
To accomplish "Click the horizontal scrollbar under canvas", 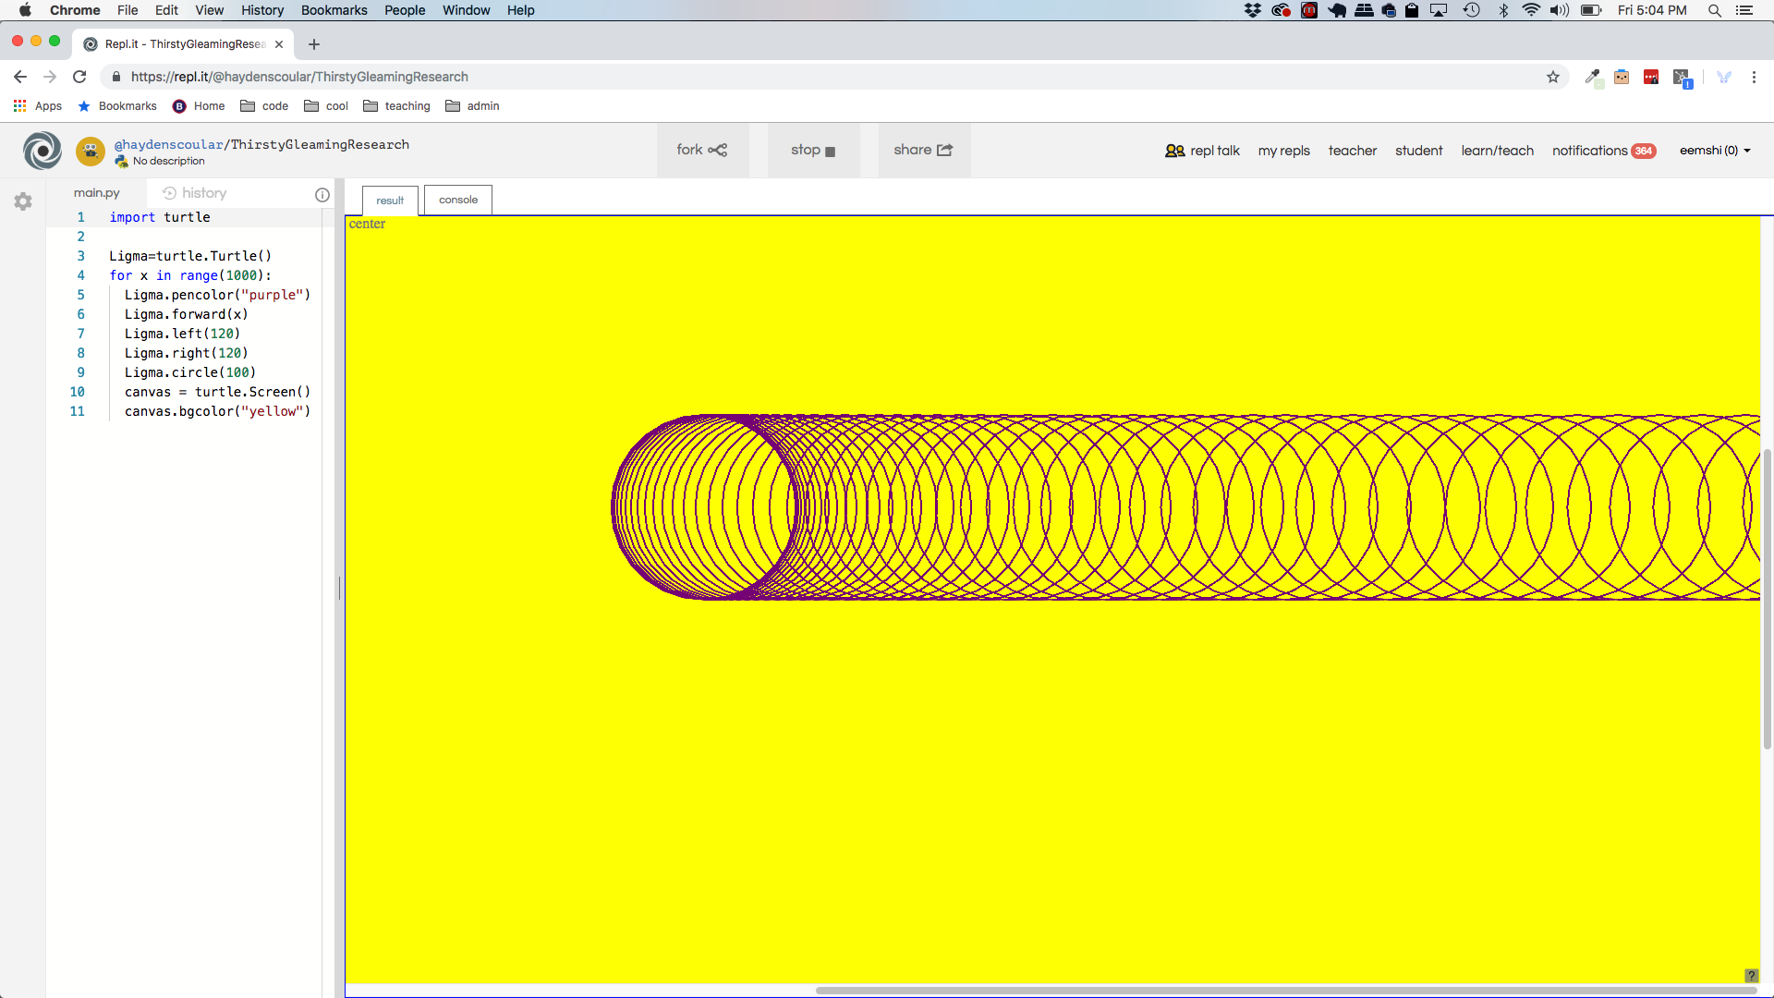I will (x=1284, y=990).
